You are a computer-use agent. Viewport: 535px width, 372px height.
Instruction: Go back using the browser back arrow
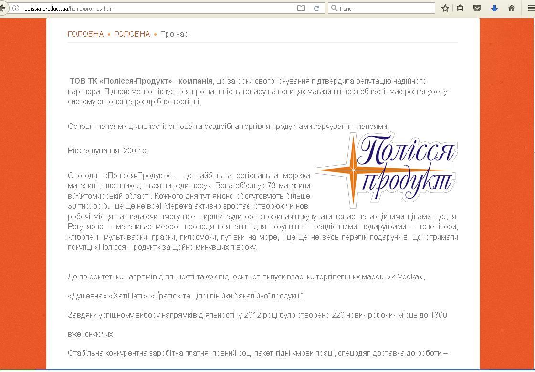(x=3, y=8)
